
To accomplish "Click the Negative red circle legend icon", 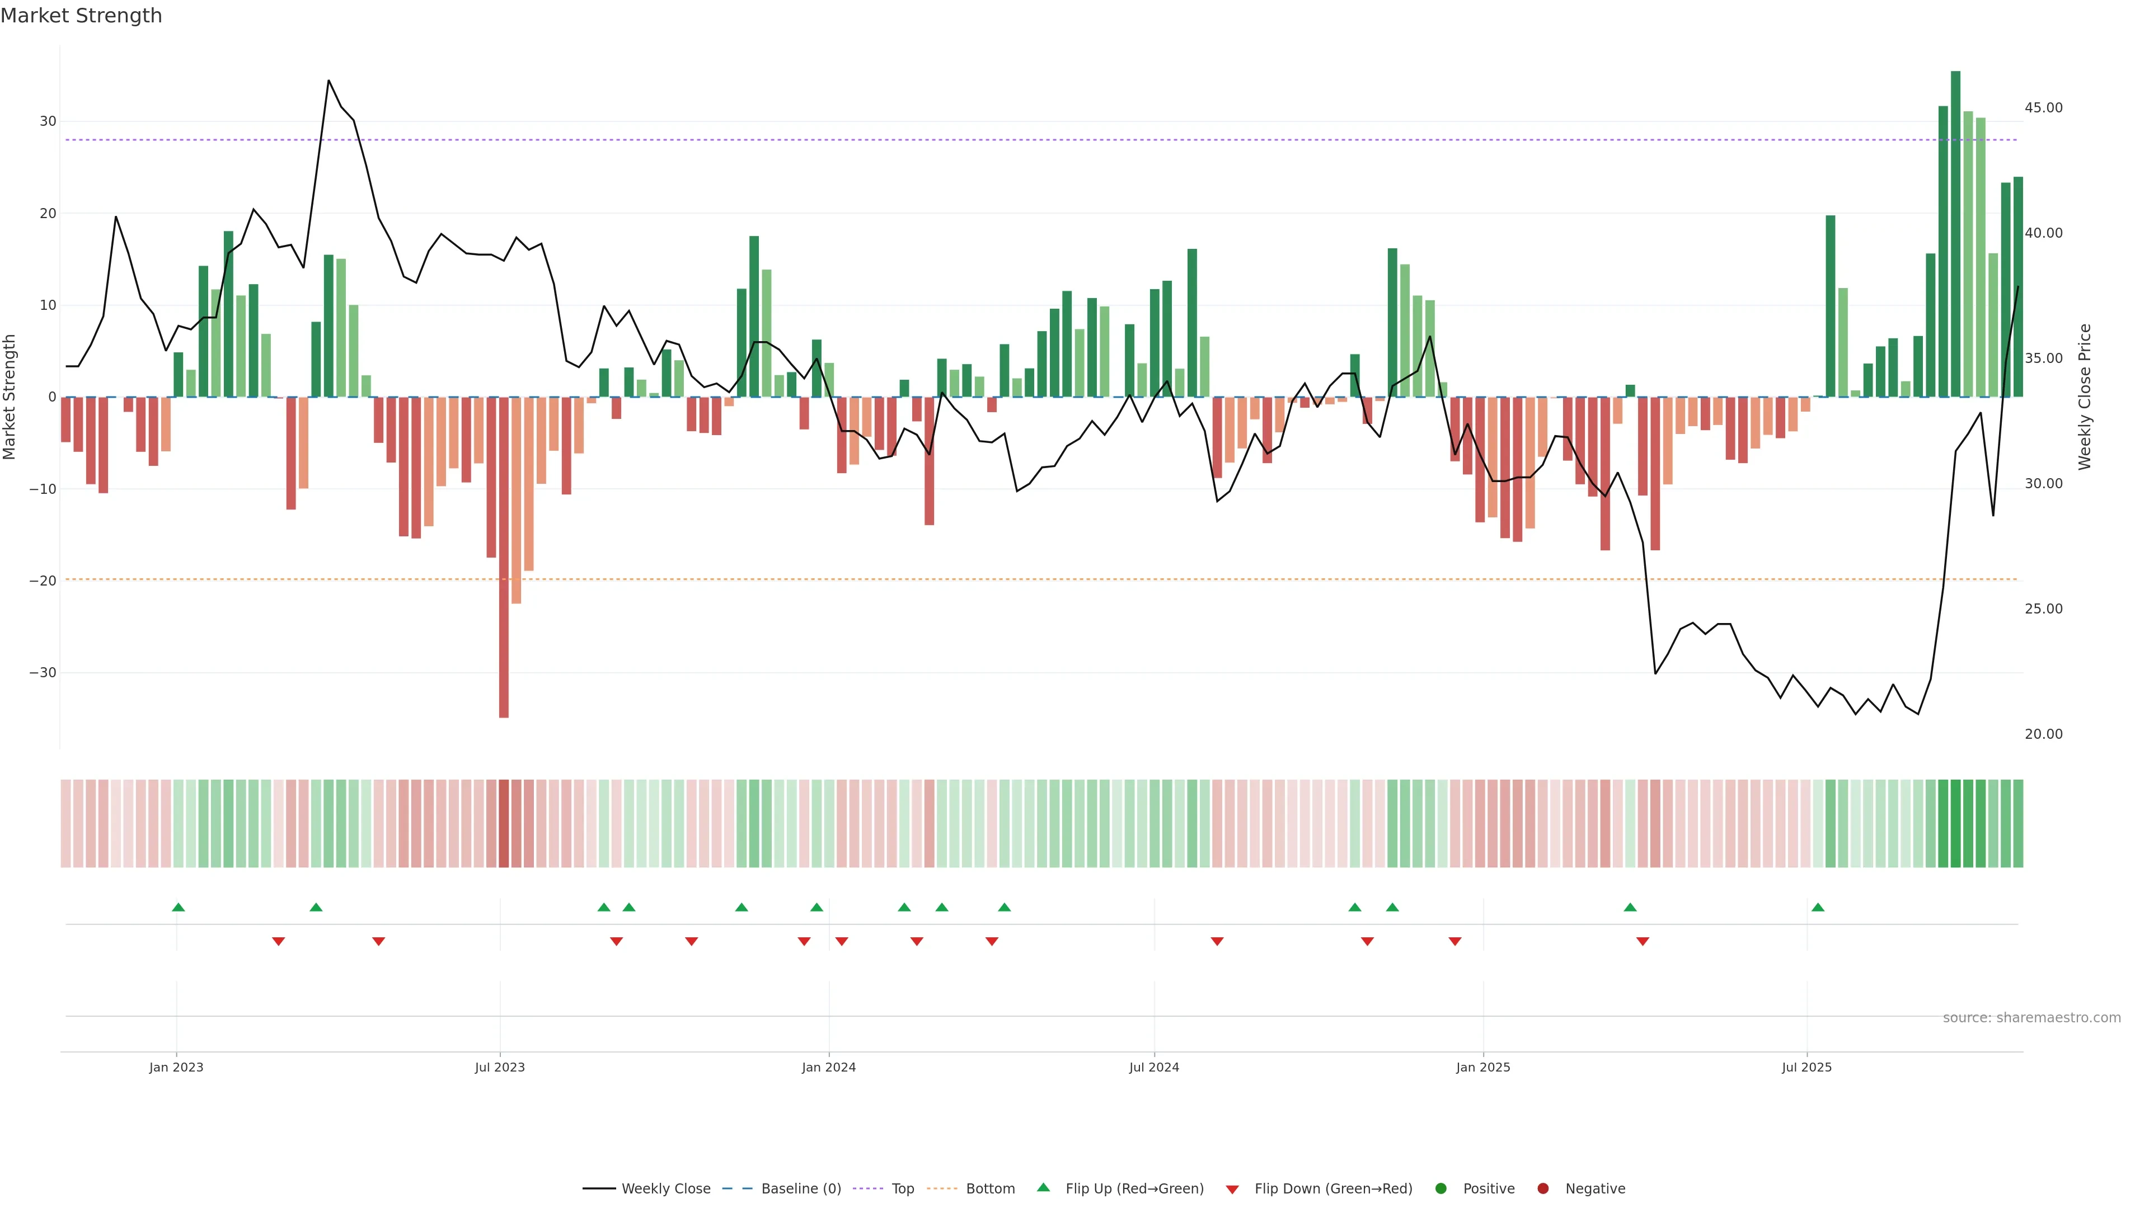I will 1542,1189.
